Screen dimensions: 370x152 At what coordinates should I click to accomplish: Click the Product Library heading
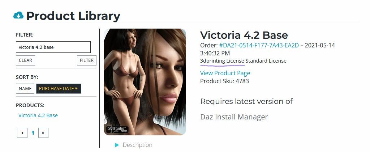pyautogui.click(x=73, y=16)
